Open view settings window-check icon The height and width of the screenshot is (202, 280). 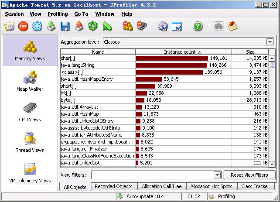pos(177,27)
